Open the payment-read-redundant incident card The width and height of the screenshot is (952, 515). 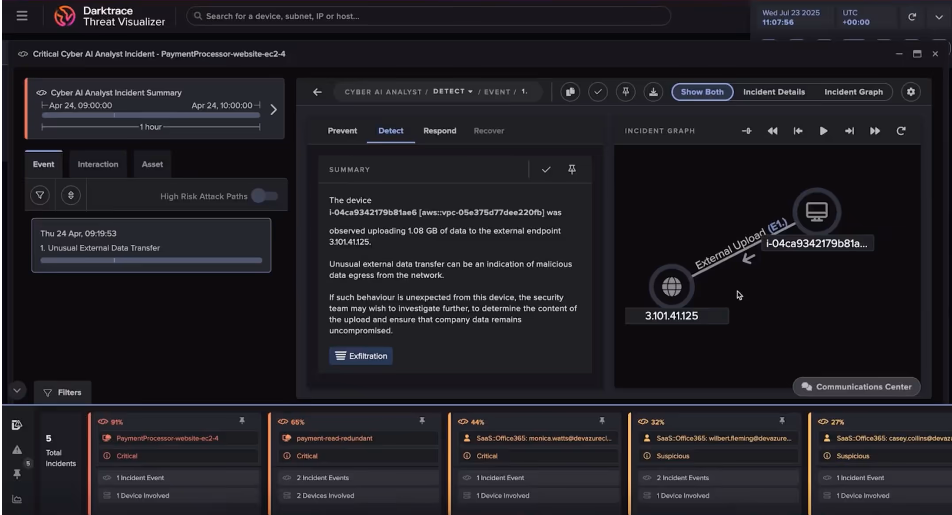[354, 463]
